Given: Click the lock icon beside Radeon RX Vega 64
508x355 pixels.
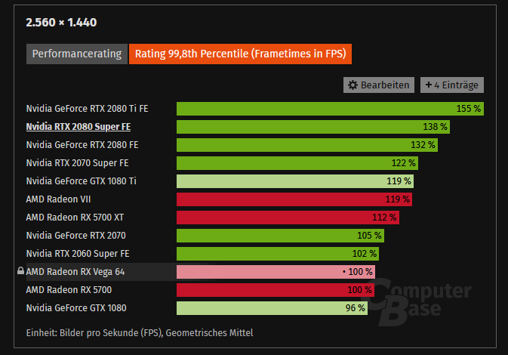Looking at the screenshot, I should coord(20,270).
